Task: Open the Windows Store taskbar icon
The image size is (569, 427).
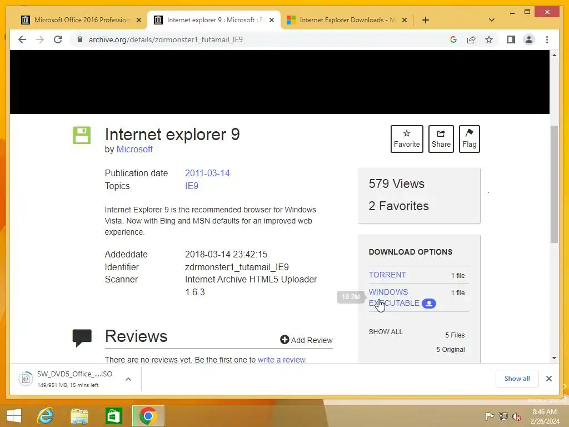Action: click(x=113, y=416)
